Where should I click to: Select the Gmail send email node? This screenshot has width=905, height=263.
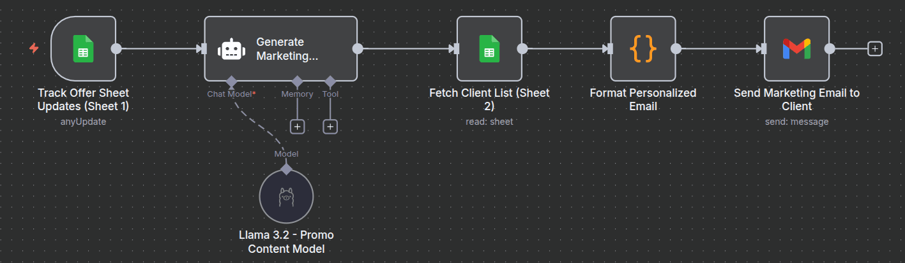pos(796,49)
